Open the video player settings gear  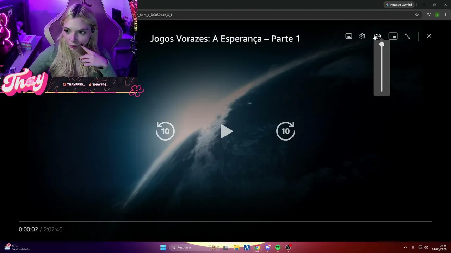pyautogui.click(x=362, y=36)
